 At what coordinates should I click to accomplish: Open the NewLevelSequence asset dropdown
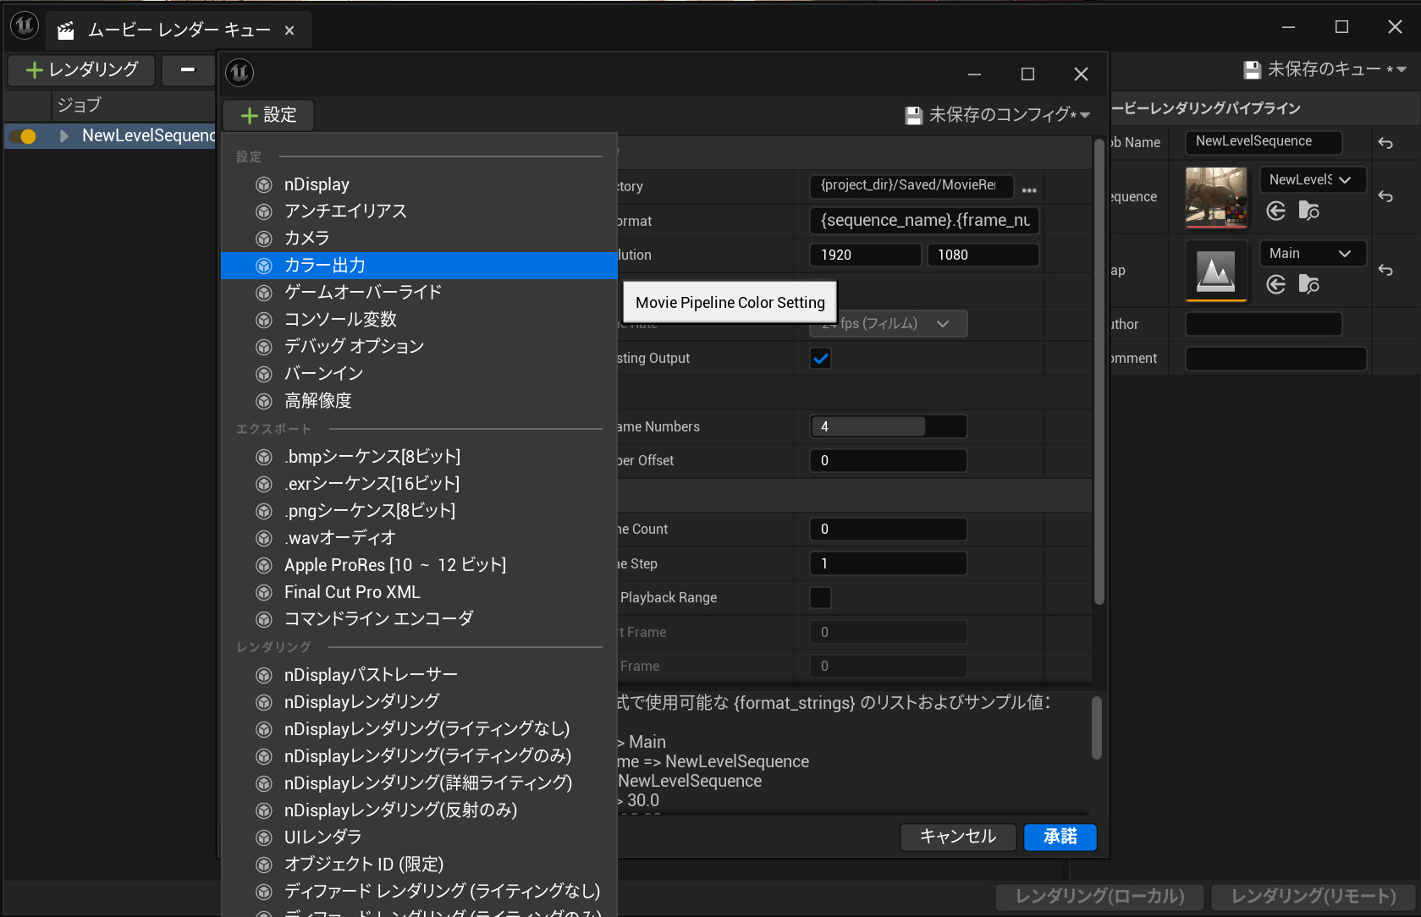[x=1313, y=179]
